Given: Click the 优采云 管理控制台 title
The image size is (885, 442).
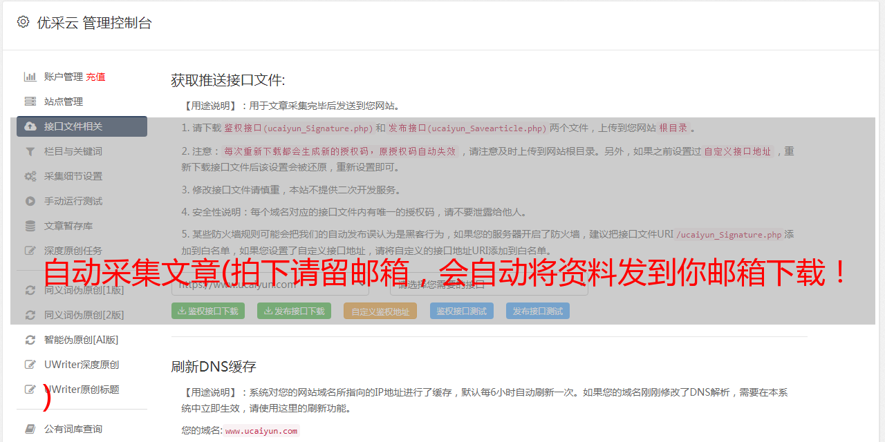Looking at the screenshot, I should tap(95, 23).
